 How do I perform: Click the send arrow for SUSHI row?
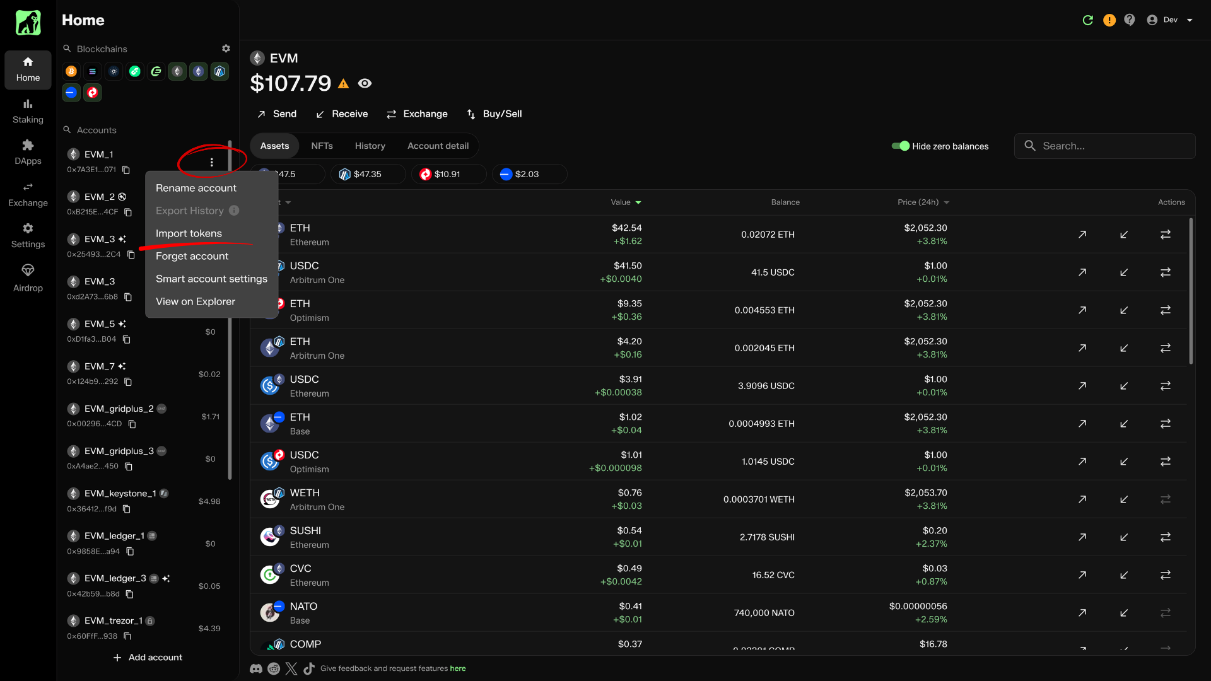coord(1082,537)
